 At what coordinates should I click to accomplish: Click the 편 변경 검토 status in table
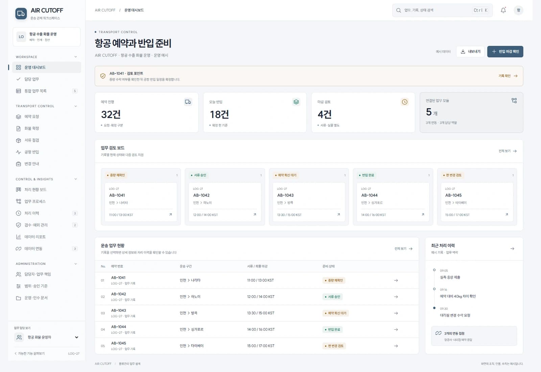tap(334, 346)
